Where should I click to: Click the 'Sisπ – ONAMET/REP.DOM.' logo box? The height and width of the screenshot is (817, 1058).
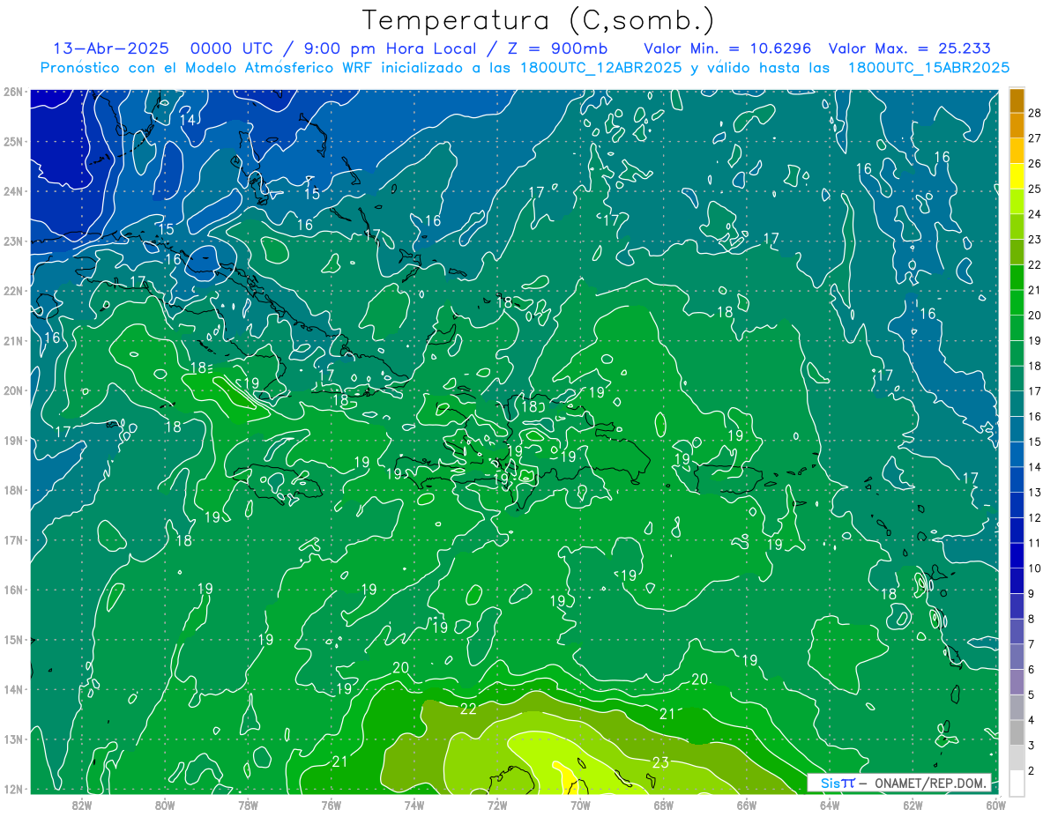[x=899, y=783]
